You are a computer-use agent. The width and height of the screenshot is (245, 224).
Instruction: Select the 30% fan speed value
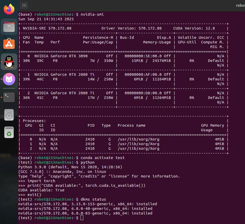tap(26, 61)
